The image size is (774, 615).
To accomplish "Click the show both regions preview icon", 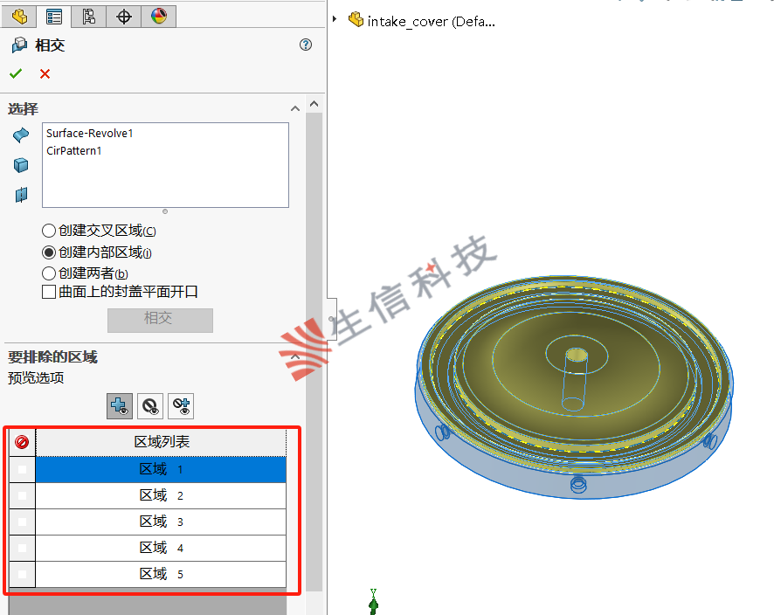I will point(180,405).
